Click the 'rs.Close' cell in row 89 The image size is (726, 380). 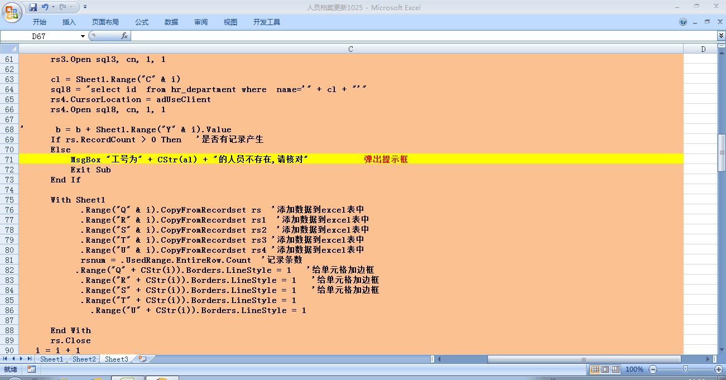pos(70,340)
